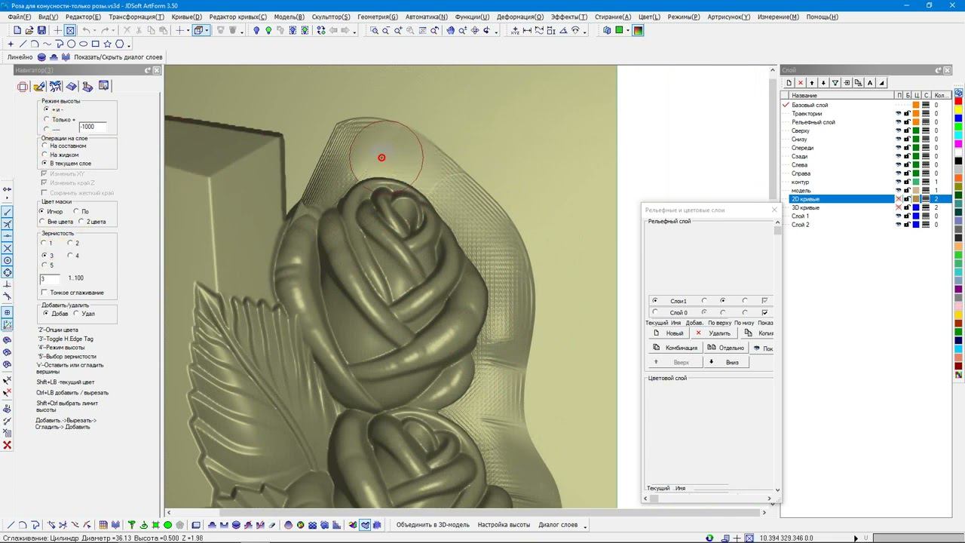This screenshot has width=965, height=543.
Task: Click the undo arrow icon
Action: [x=86, y=30]
